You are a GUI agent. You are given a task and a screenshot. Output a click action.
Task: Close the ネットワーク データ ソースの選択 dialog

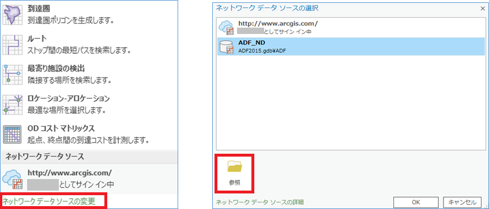coord(483,9)
